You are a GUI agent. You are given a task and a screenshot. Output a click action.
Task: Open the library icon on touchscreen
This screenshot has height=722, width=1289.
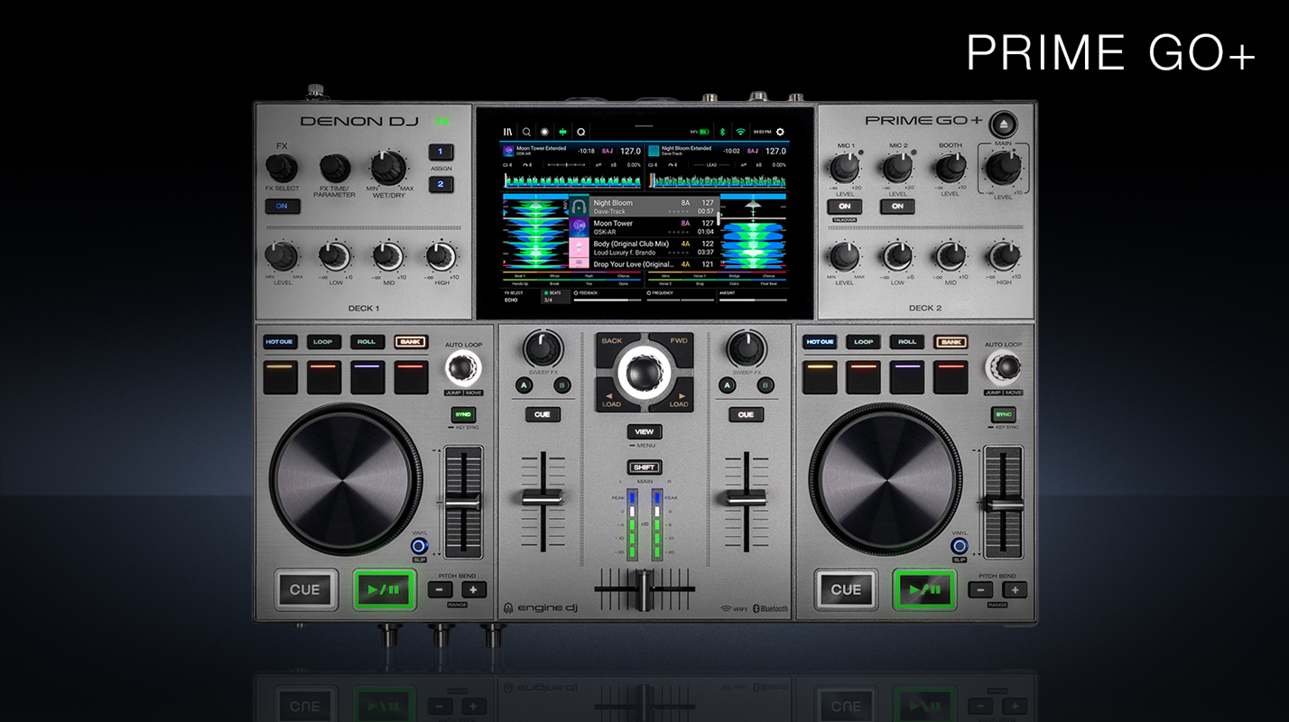(507, 132)
